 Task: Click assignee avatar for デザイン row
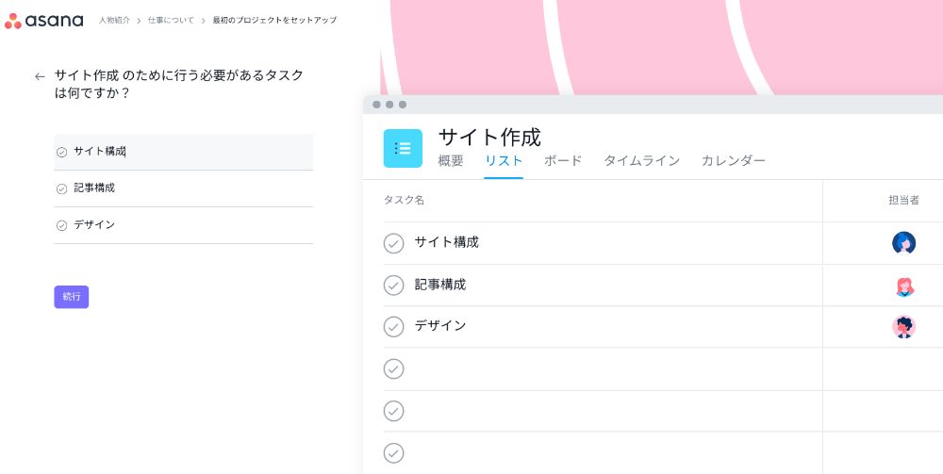tap(903, 327)
